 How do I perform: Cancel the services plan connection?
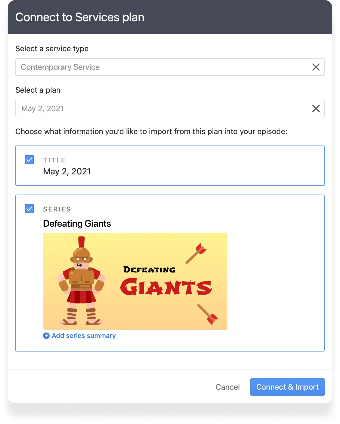point(227,387)
